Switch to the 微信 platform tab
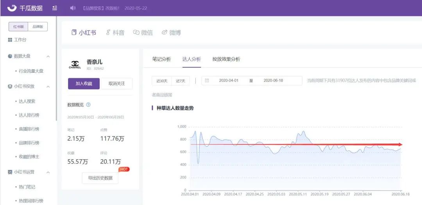 coord(143,32)
